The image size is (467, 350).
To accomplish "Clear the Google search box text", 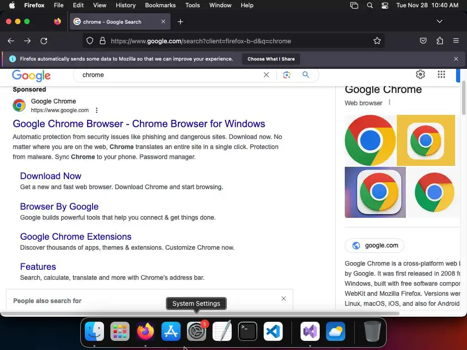I will point(266,75).
